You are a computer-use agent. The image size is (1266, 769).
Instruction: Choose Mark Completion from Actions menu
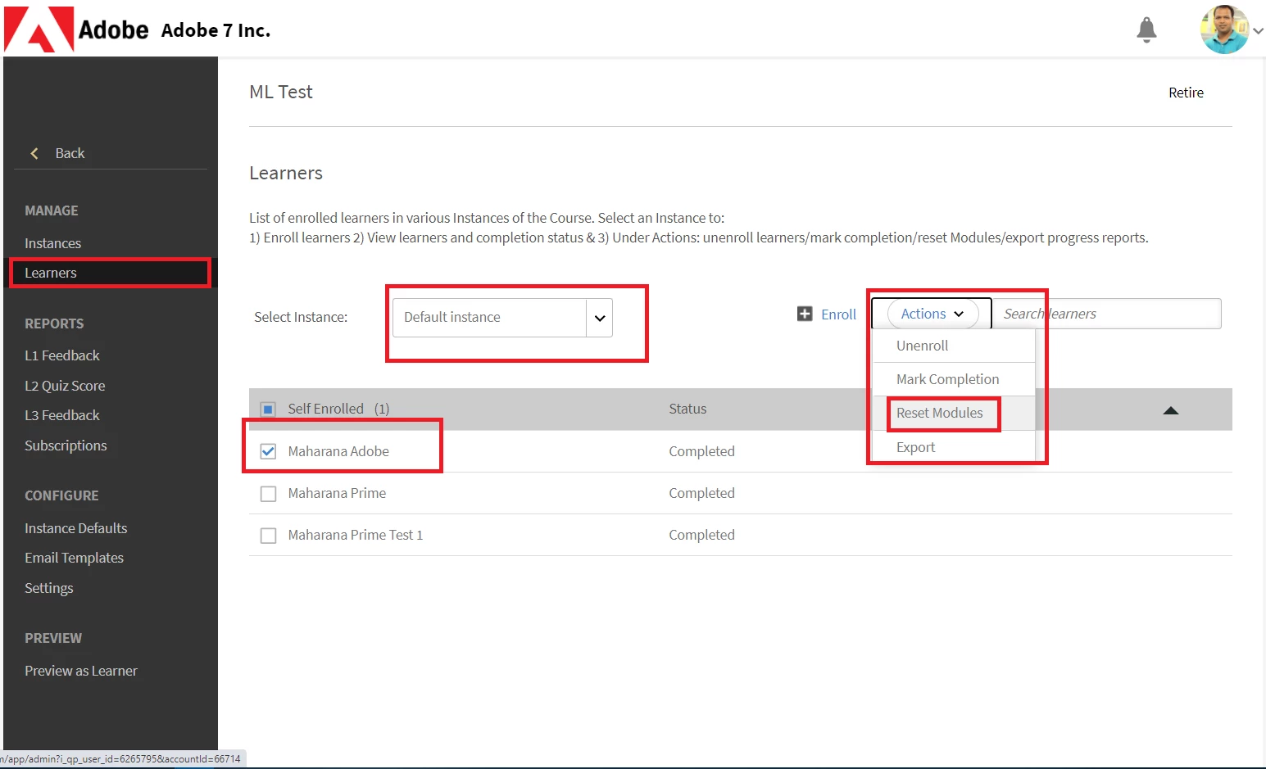954,379
